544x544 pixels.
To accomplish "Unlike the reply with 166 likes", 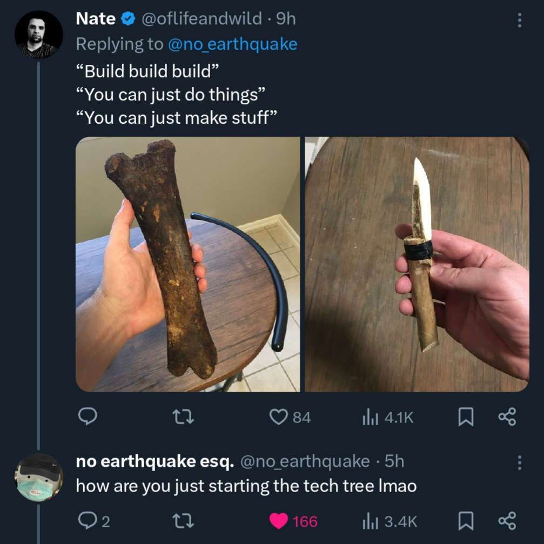I will click(x=293, y=521).
